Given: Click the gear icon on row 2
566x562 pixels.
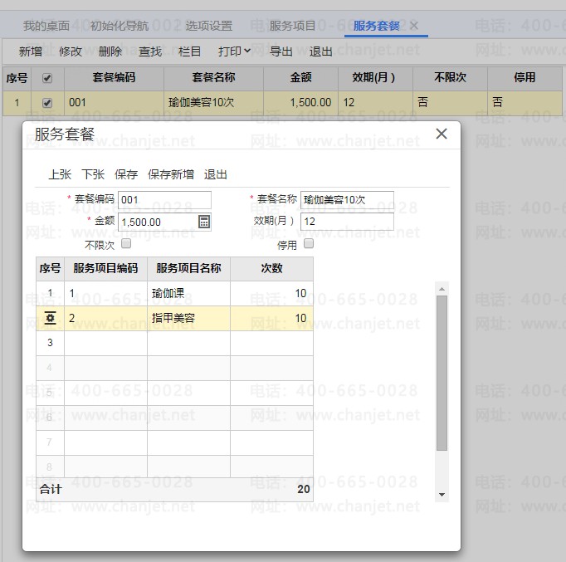Looking at the screenshot, I should (50, 318).
